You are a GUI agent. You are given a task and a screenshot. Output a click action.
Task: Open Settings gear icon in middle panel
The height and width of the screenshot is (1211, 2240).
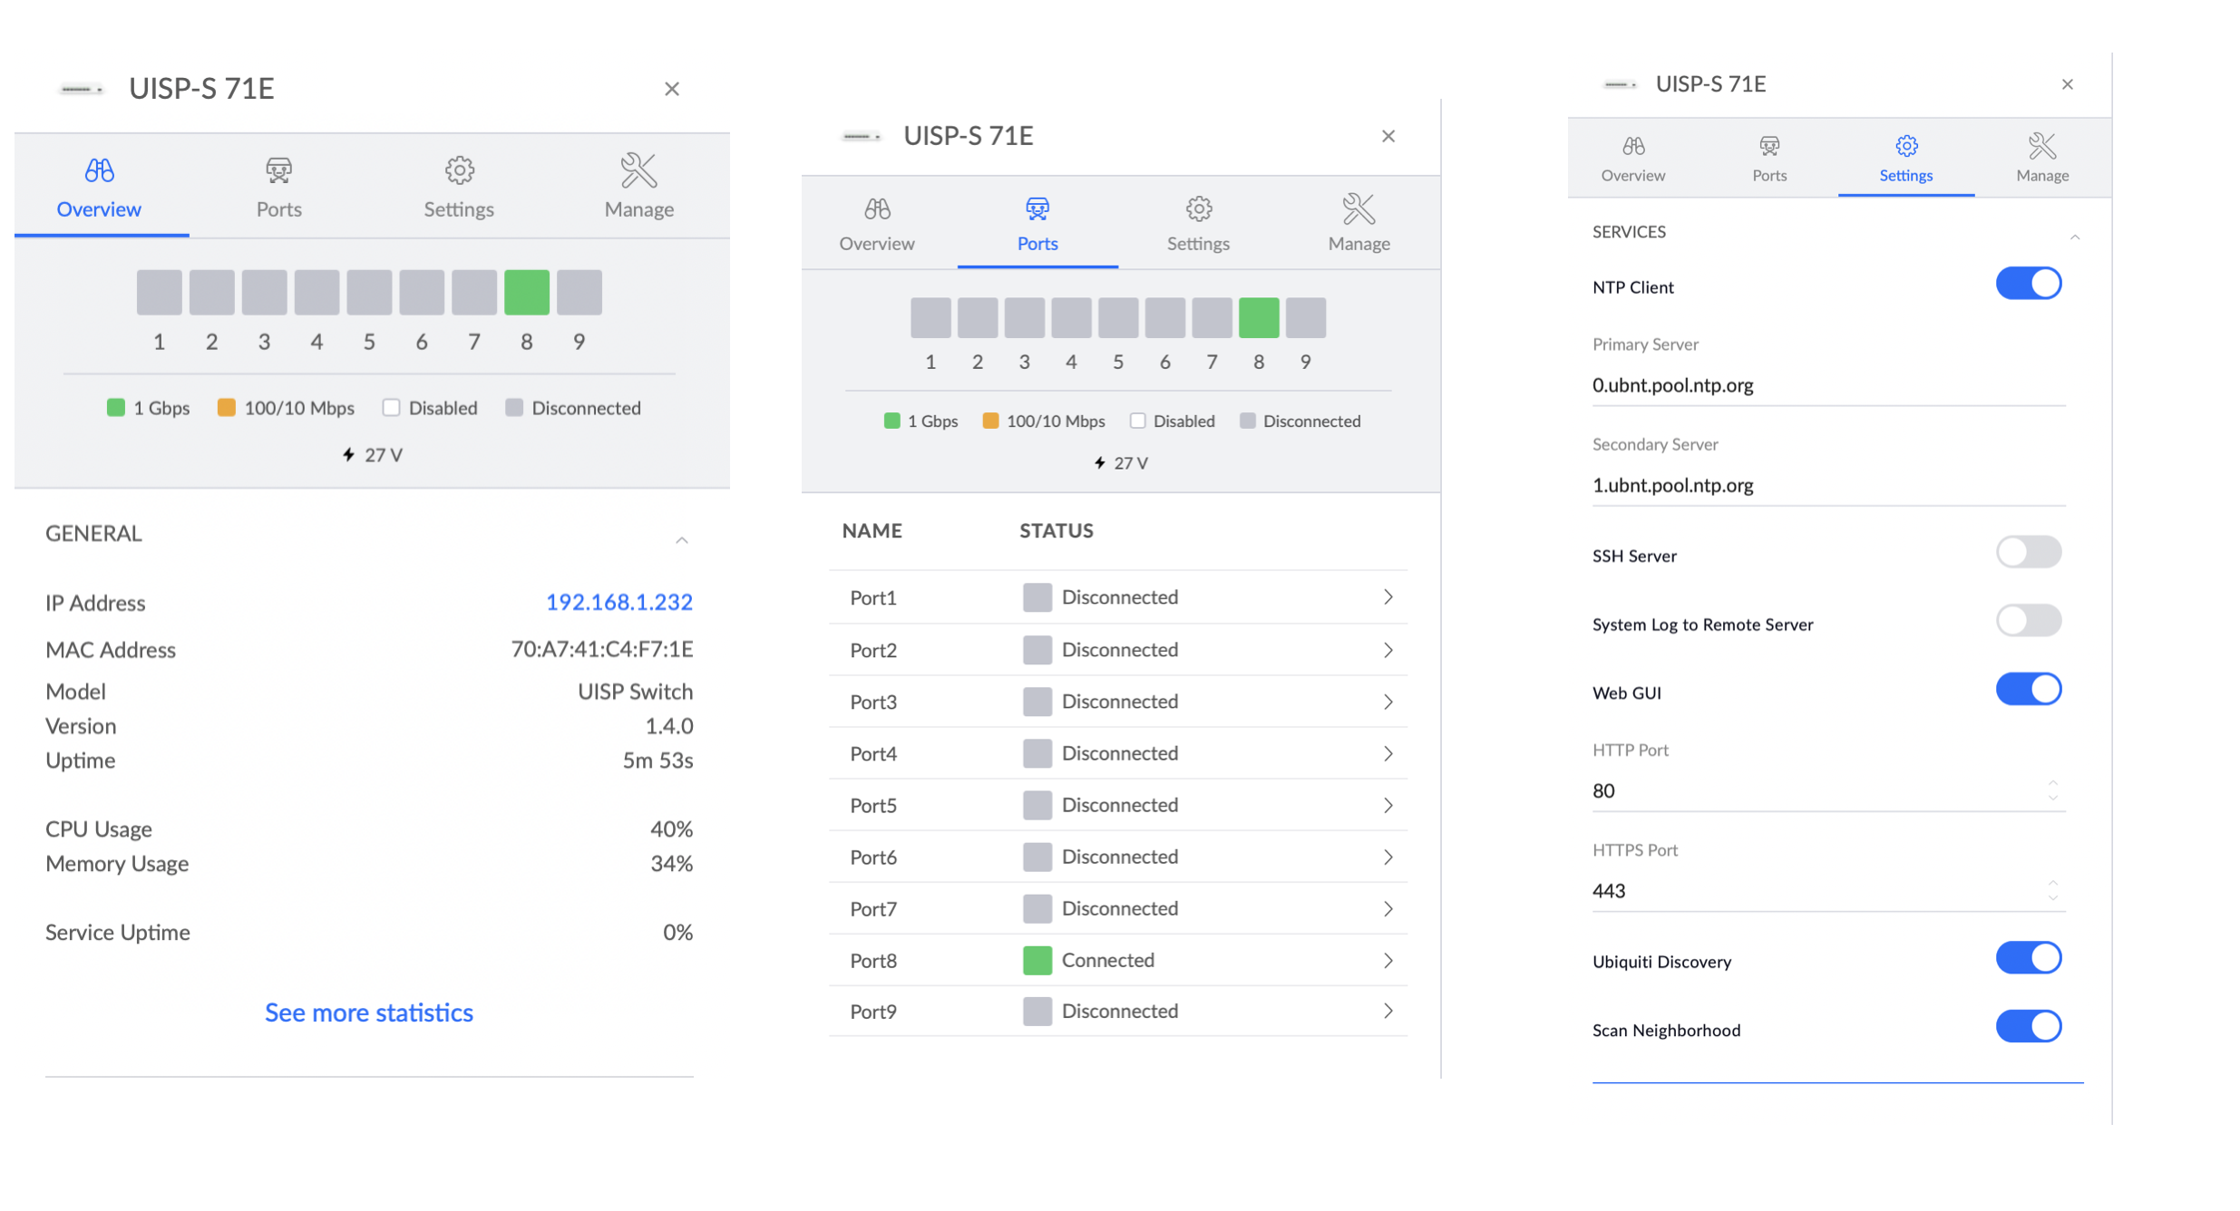1198,209
